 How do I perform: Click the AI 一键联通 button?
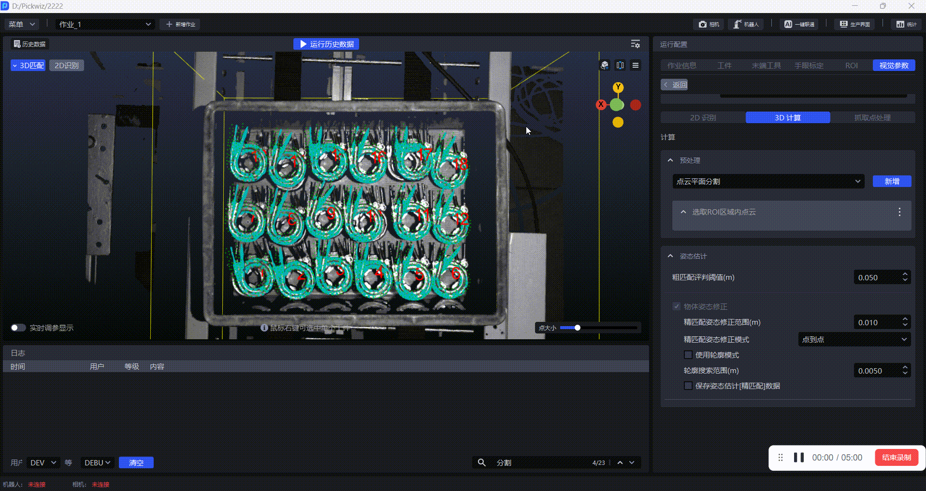799,24
